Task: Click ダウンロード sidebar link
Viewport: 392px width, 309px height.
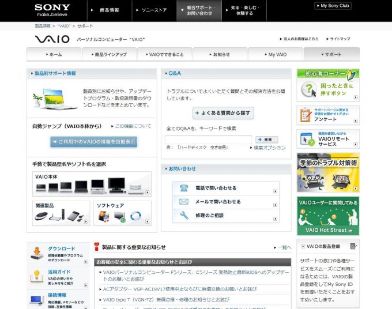Action: tap(62, 248)
